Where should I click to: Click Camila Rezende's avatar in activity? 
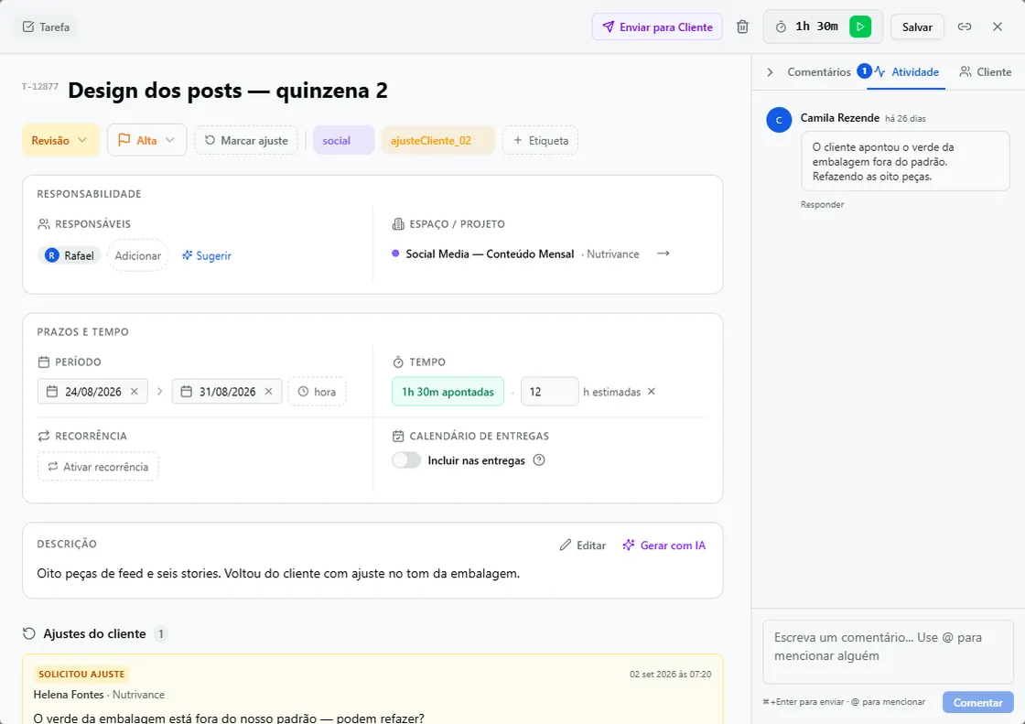point(779,120)
